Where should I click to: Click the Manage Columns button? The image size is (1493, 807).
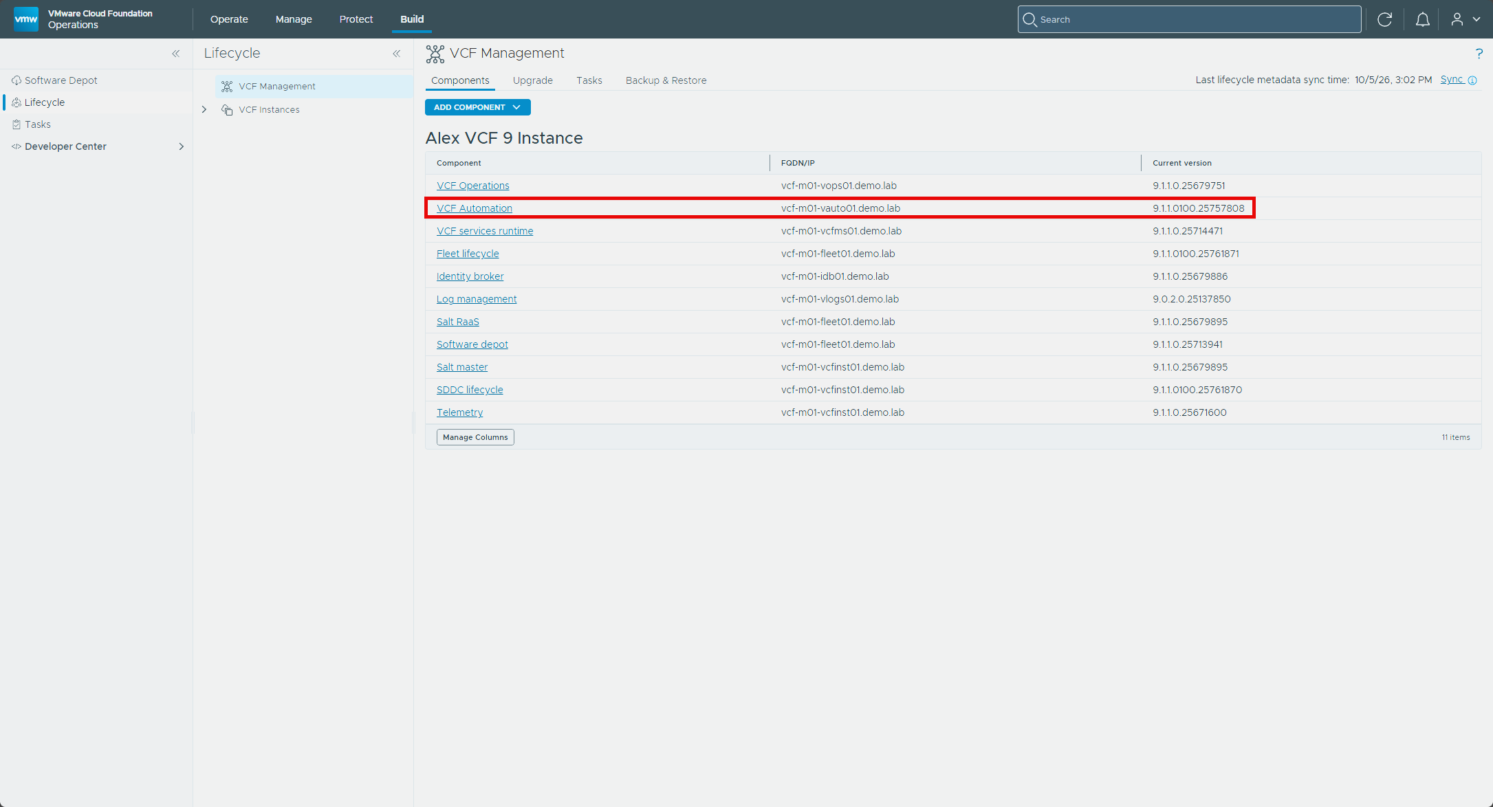pyautogui.click(x=475, y=437)
